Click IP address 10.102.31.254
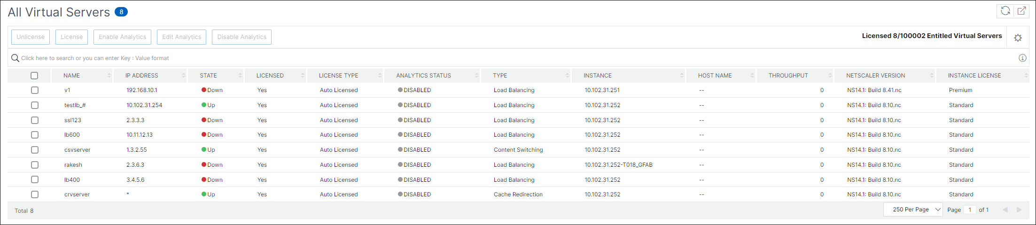Image resolution: width=1036 pixels, height=225 pixels. [144, 105]
